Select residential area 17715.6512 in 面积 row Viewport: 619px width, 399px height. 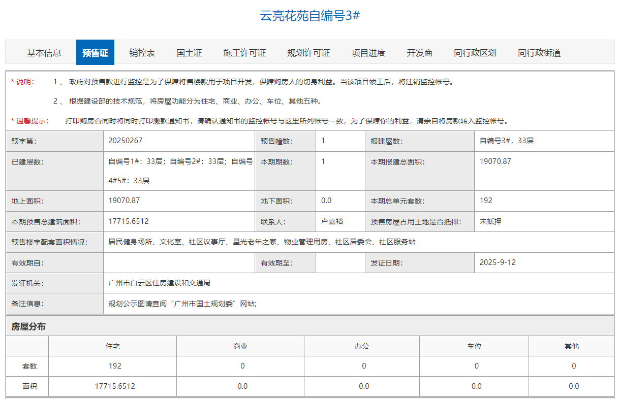(x=115, y=386)
